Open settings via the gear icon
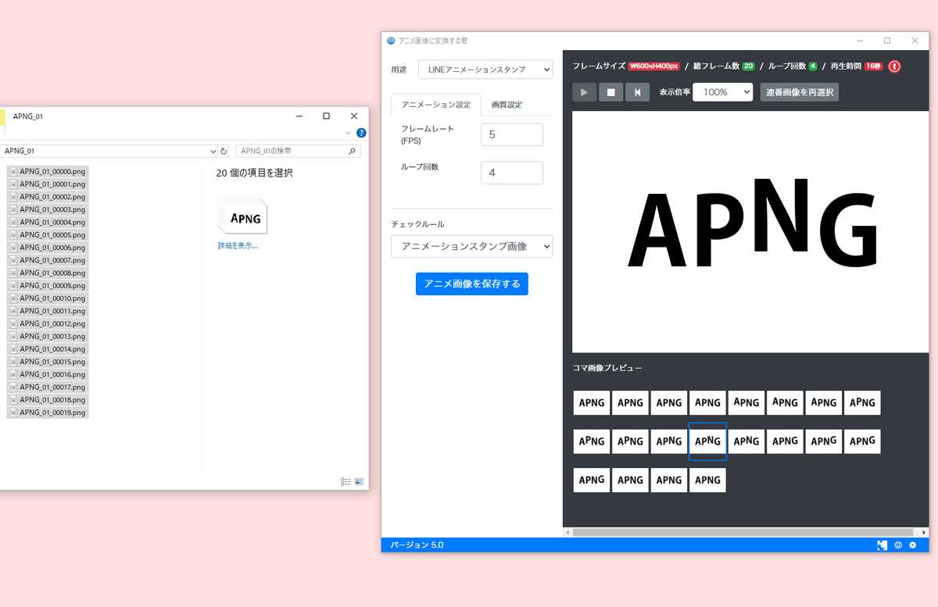938x607 pixels. point(912,545)
